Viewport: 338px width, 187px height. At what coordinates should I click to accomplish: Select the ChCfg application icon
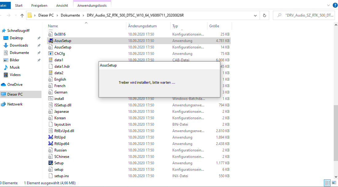click(51, 54)
